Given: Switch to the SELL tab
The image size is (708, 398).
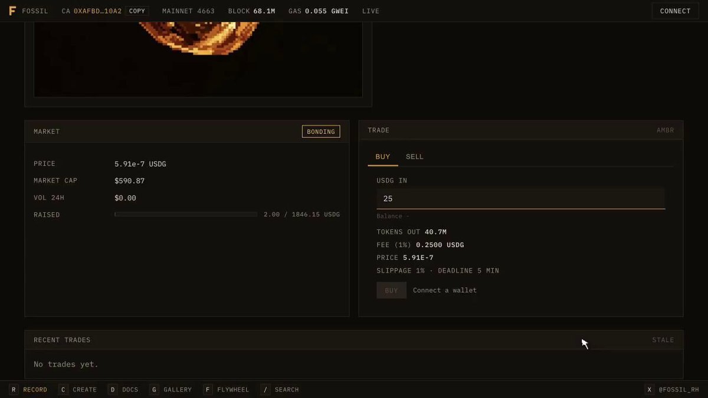Looking at the screenshot, I should click(x=415, y=157).
